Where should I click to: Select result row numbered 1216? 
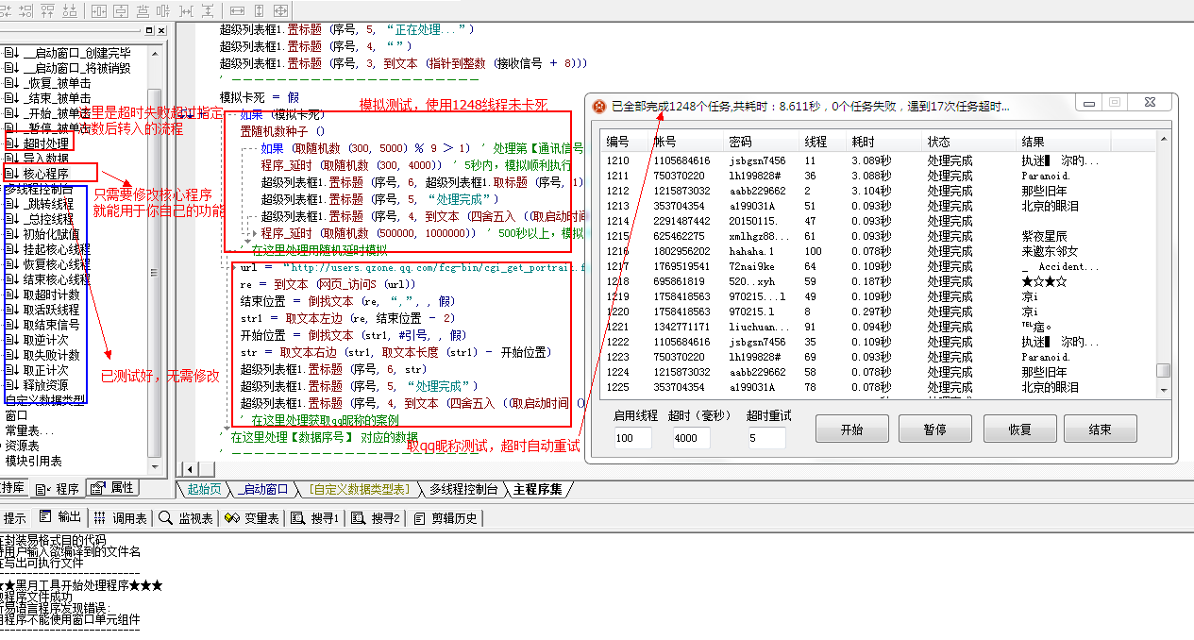coord(879,251)
